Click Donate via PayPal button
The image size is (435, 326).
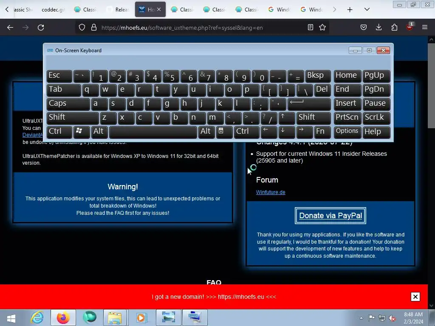[330, 216]
